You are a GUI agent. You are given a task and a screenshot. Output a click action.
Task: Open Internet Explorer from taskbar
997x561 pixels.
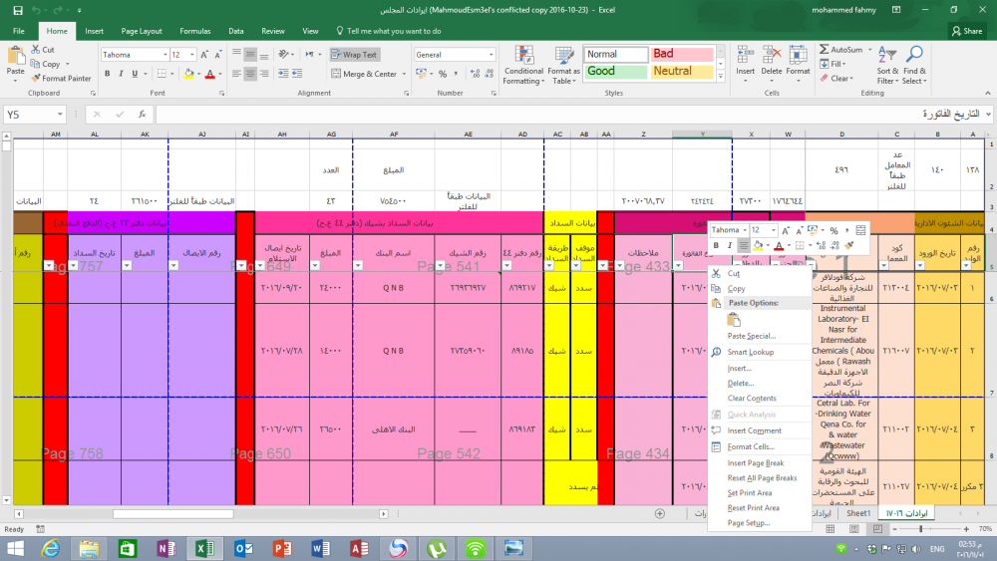click(x=50, y=548)
